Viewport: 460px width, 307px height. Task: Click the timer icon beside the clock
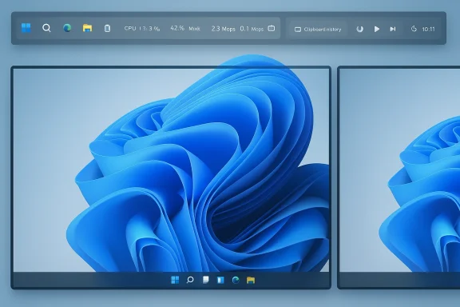pos(414,29)
